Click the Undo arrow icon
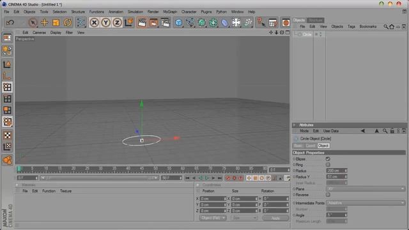The width and height of the screenshot is (409, 230). click(10, 23)
